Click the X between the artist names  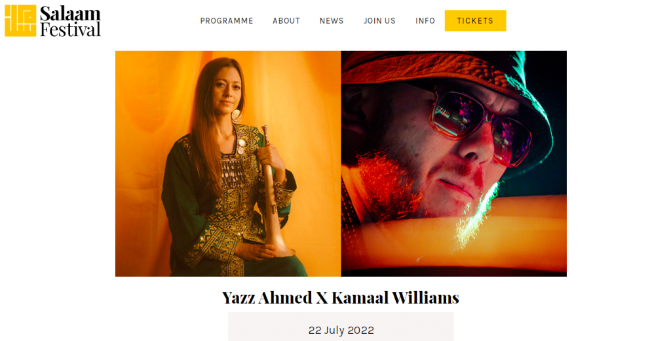click(x=322, y=298)
